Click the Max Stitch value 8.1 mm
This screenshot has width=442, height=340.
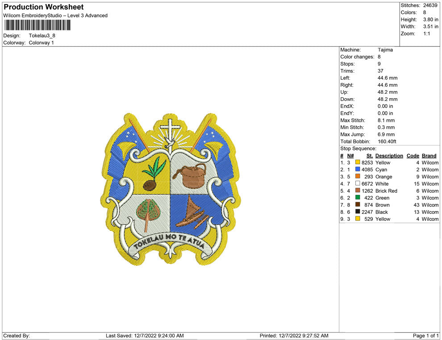pos(386,120)
